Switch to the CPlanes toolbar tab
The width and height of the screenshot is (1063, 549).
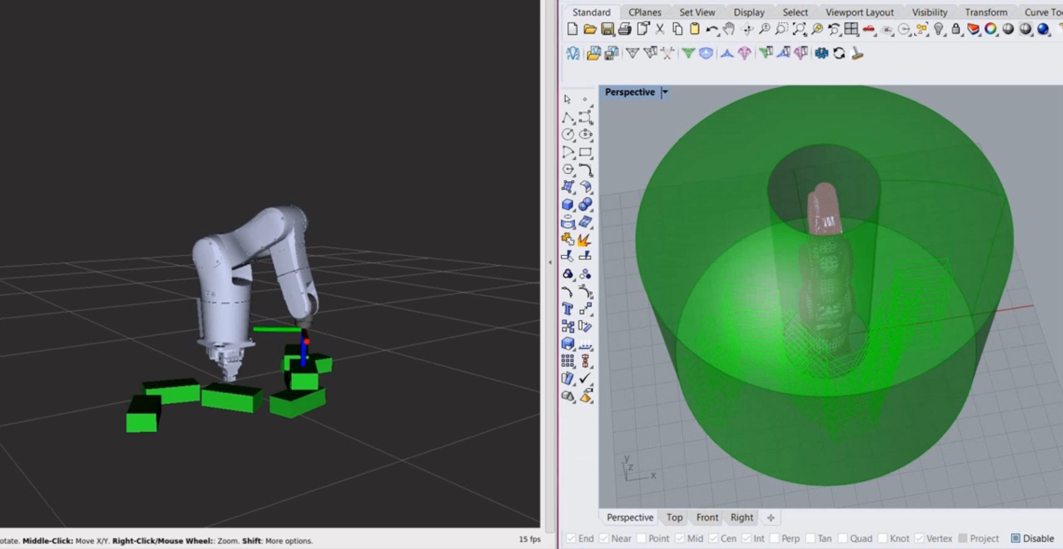pos(644,12)
